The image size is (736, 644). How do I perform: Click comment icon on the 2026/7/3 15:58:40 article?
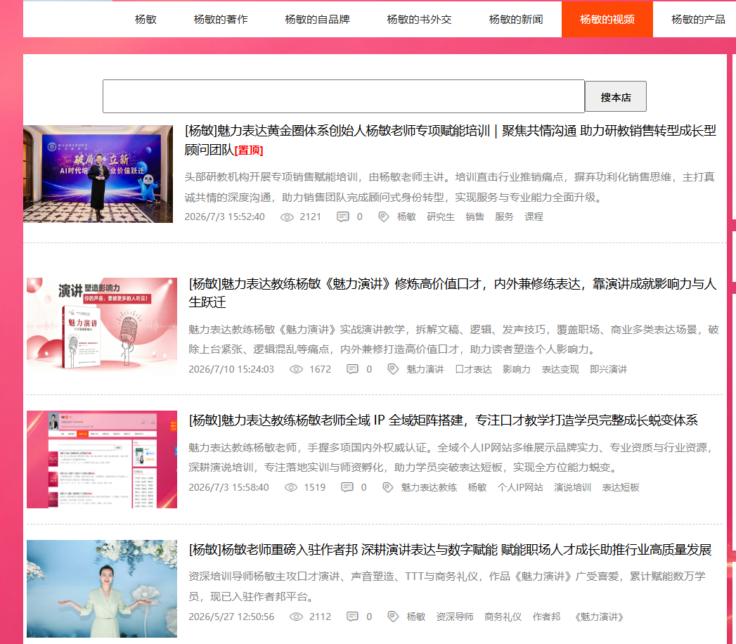[347, 487]
